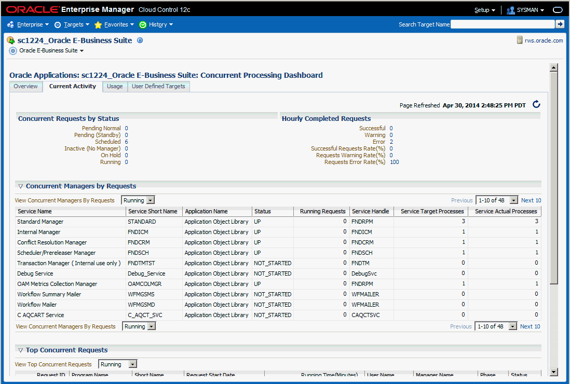Select the Scheduler/Prereleaser Manager row
This screenshot has width=570, height=384.
tap(278, 253)
